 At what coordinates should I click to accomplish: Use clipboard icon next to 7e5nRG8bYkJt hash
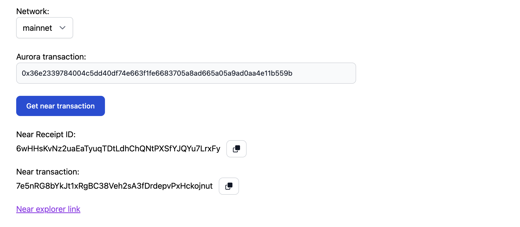[229, 186]
